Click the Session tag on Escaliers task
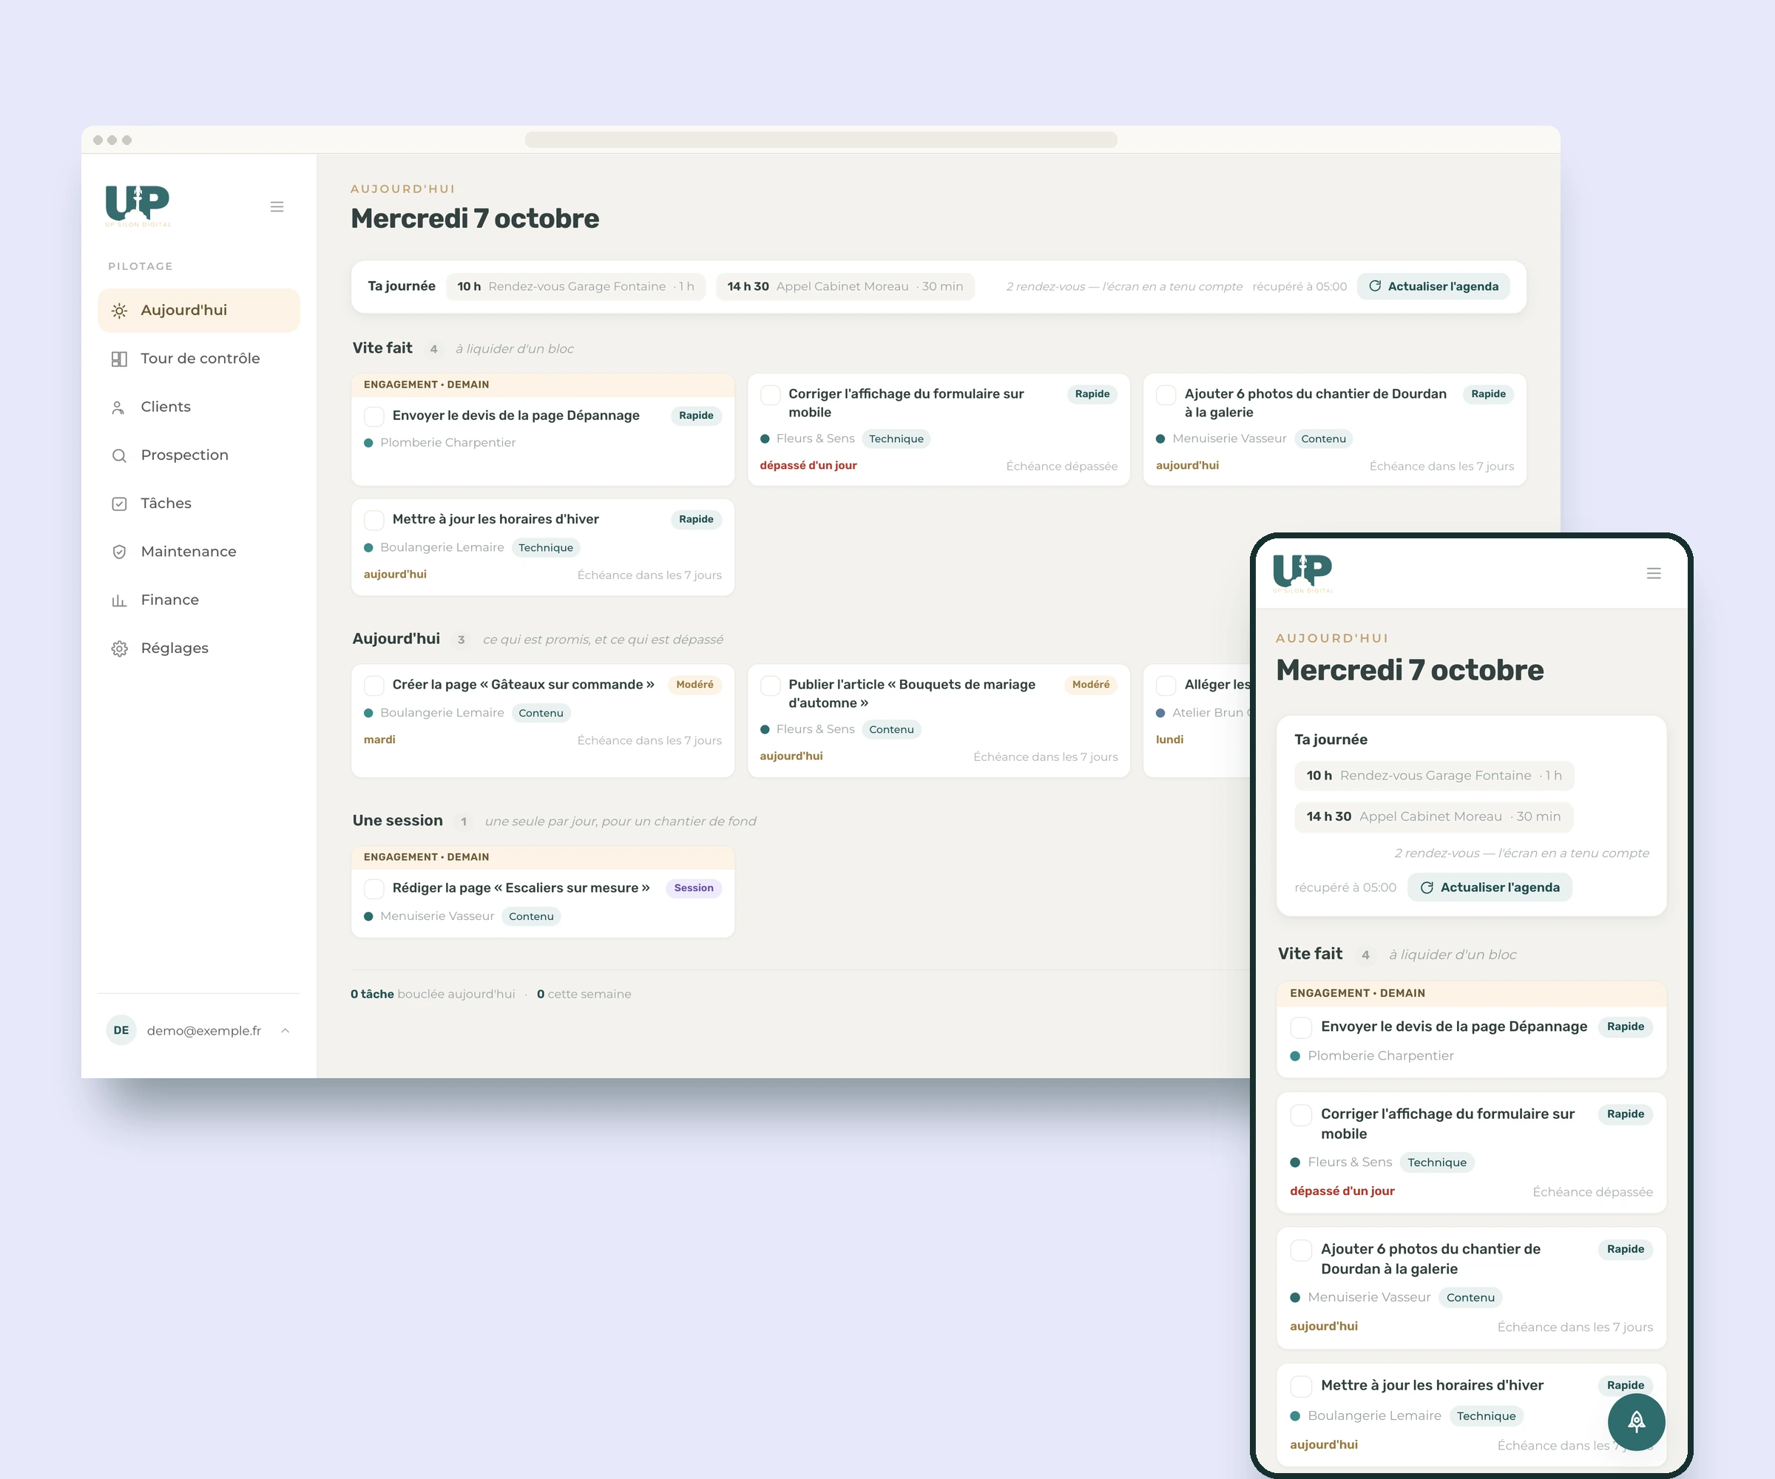Viewport: 1775px width, 1479px height. tap(693, 888)
